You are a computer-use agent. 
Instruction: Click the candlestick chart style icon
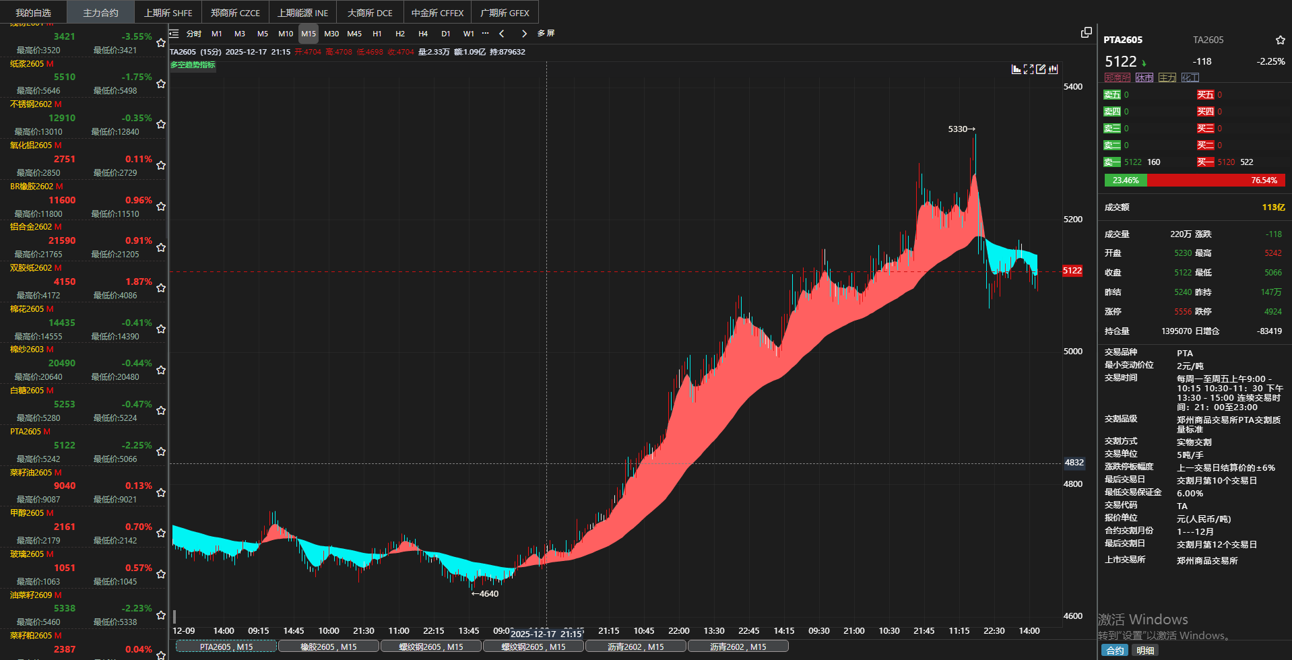1053,69
